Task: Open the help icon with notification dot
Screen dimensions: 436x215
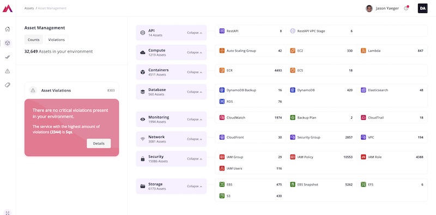Action: 406,8
